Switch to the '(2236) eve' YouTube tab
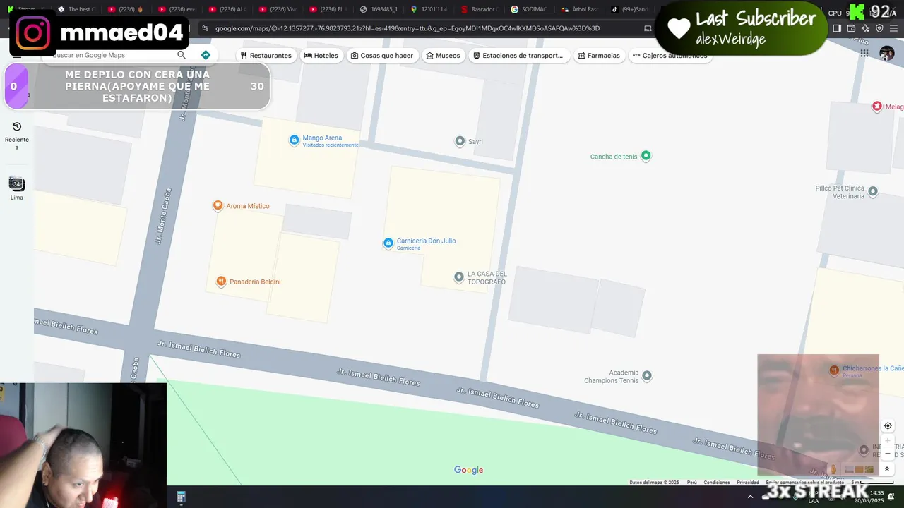This screenshot has width=904, height=508. point(177,9)
